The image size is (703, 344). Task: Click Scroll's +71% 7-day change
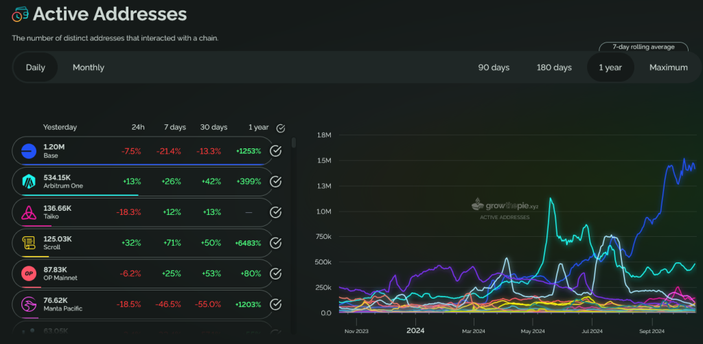(171, 243)
